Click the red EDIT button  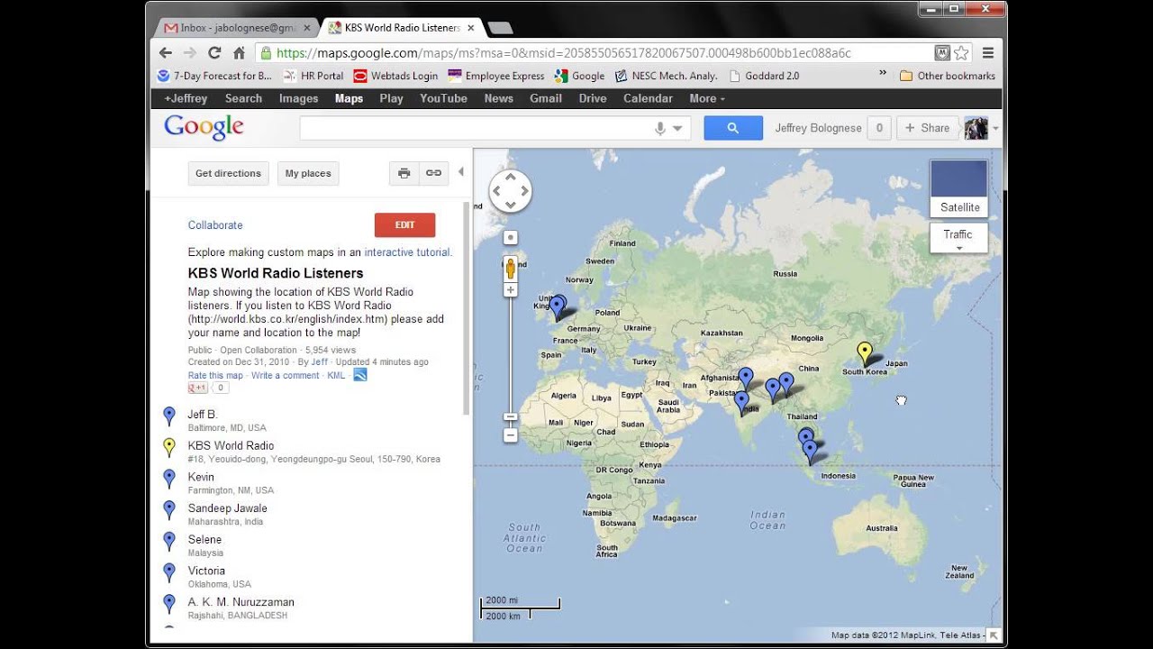[404, 225]
